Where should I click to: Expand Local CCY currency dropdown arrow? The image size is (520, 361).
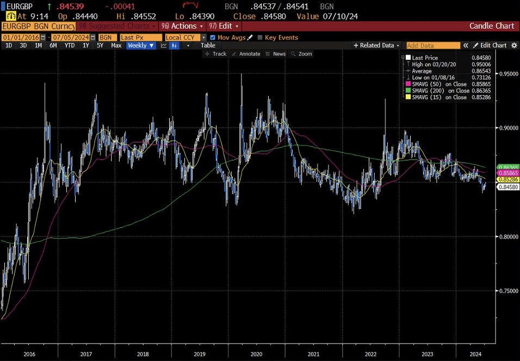coord(203,38)
